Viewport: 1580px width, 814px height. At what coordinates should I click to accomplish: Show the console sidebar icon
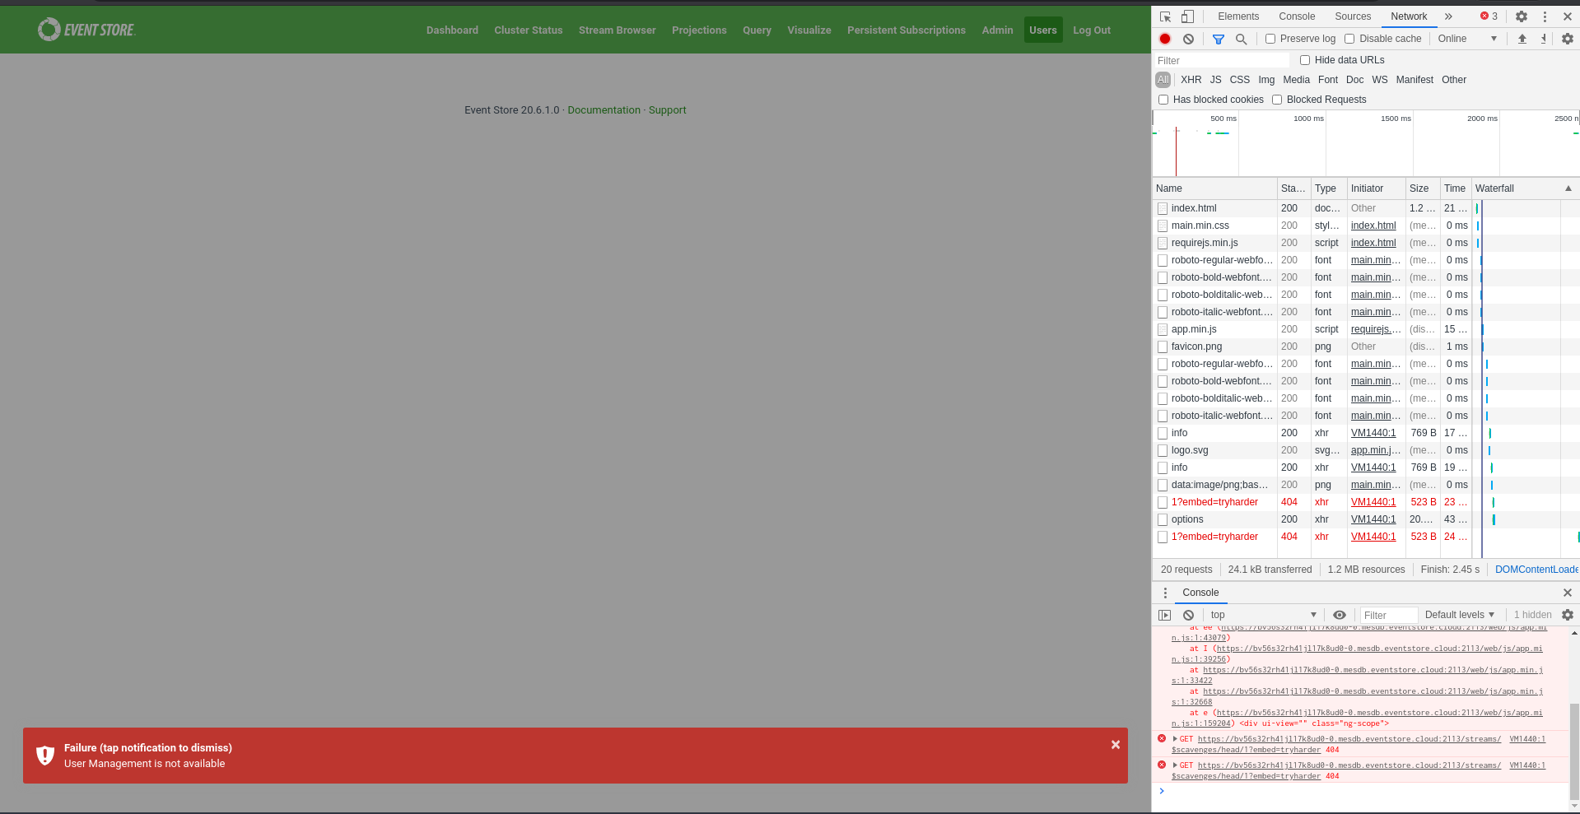(x=1164, y=615)
